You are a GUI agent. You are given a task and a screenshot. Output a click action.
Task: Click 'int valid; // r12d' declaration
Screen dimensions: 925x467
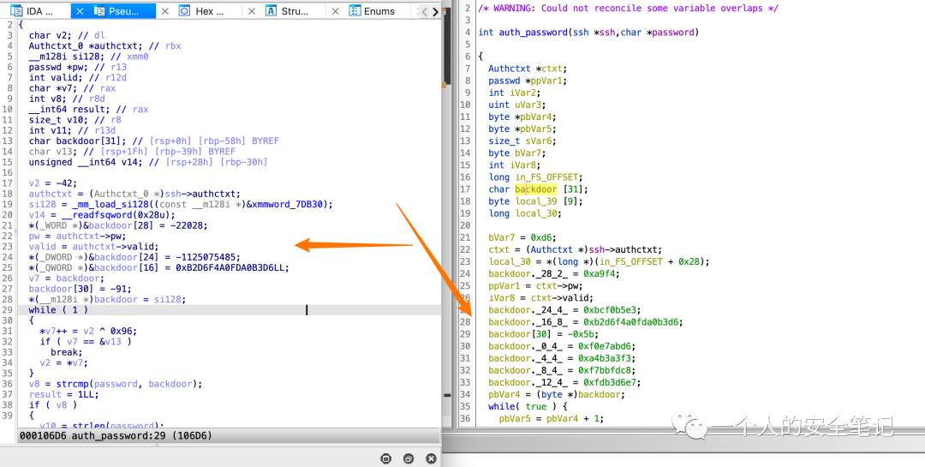(x=81, y=78)
